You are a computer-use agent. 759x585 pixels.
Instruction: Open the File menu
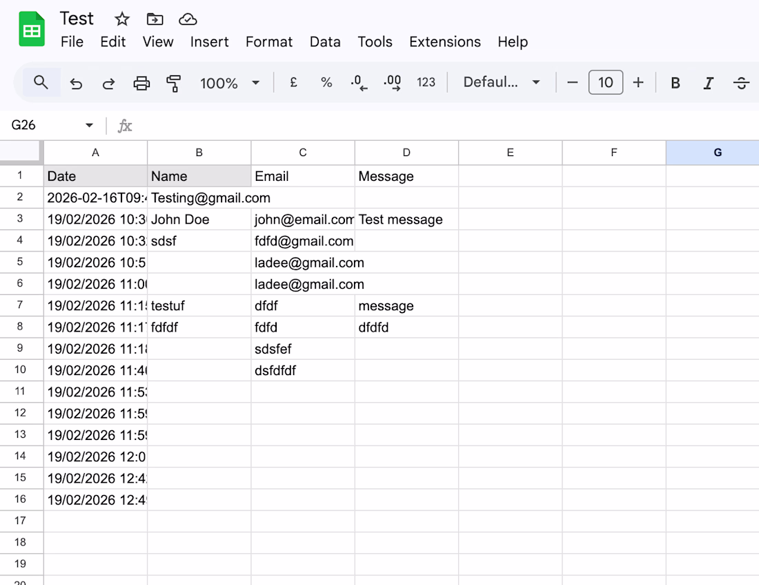(x=72, y=42)
